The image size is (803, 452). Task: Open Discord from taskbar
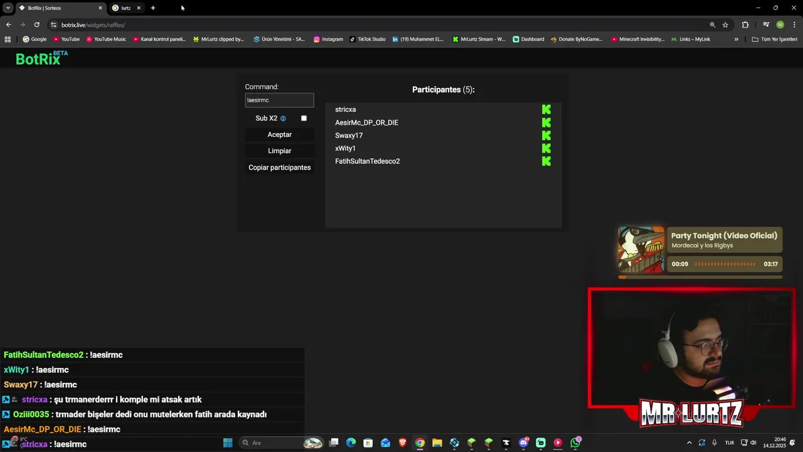coord(524,443)
